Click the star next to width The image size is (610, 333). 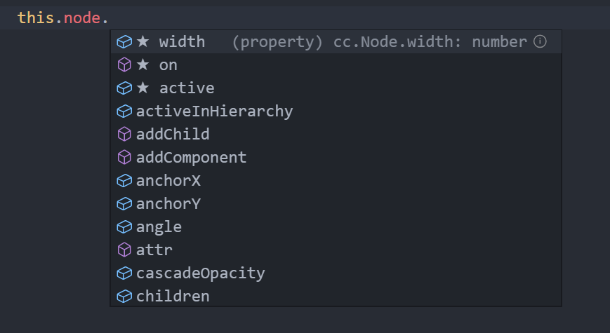[x=142, y=41]
